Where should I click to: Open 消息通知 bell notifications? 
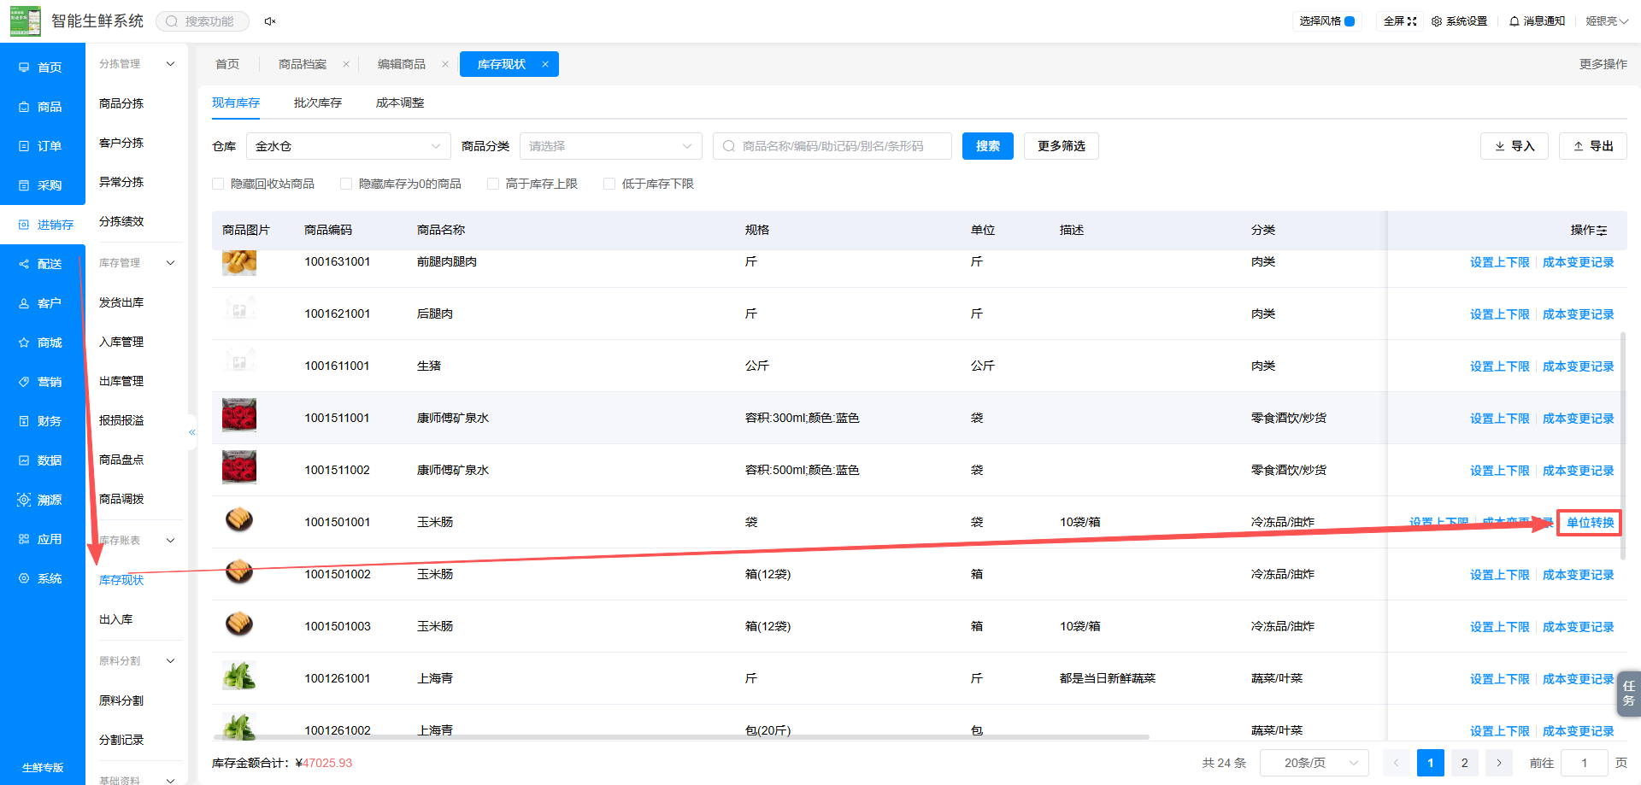pos(1537,21)
